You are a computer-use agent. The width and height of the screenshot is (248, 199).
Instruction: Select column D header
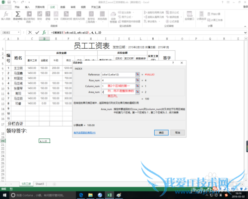pyautogui.click(x=44, y=39)
